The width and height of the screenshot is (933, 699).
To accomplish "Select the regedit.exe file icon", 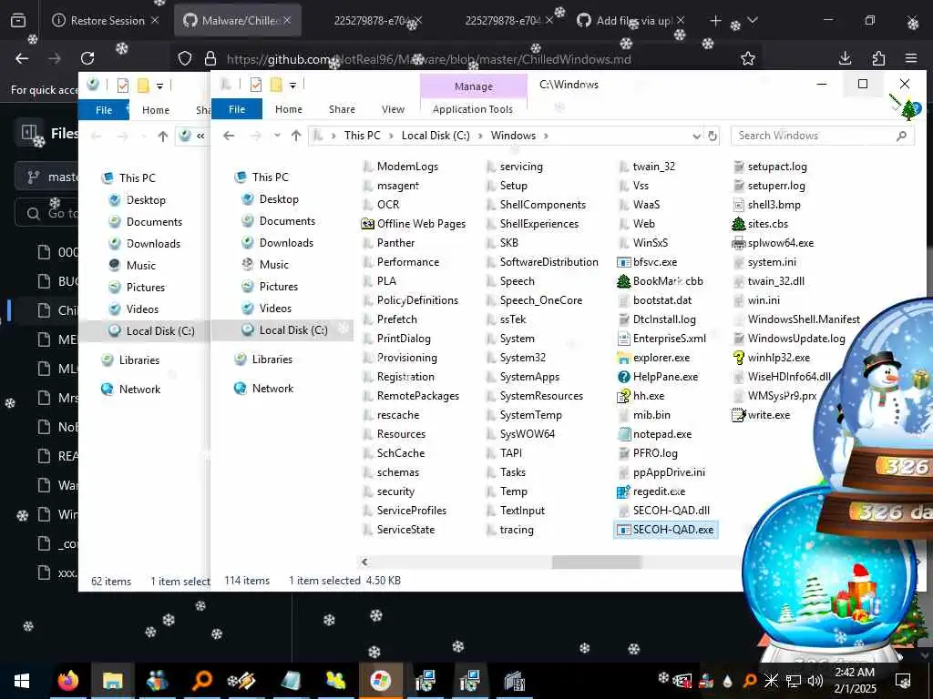I will pos(623,491).
